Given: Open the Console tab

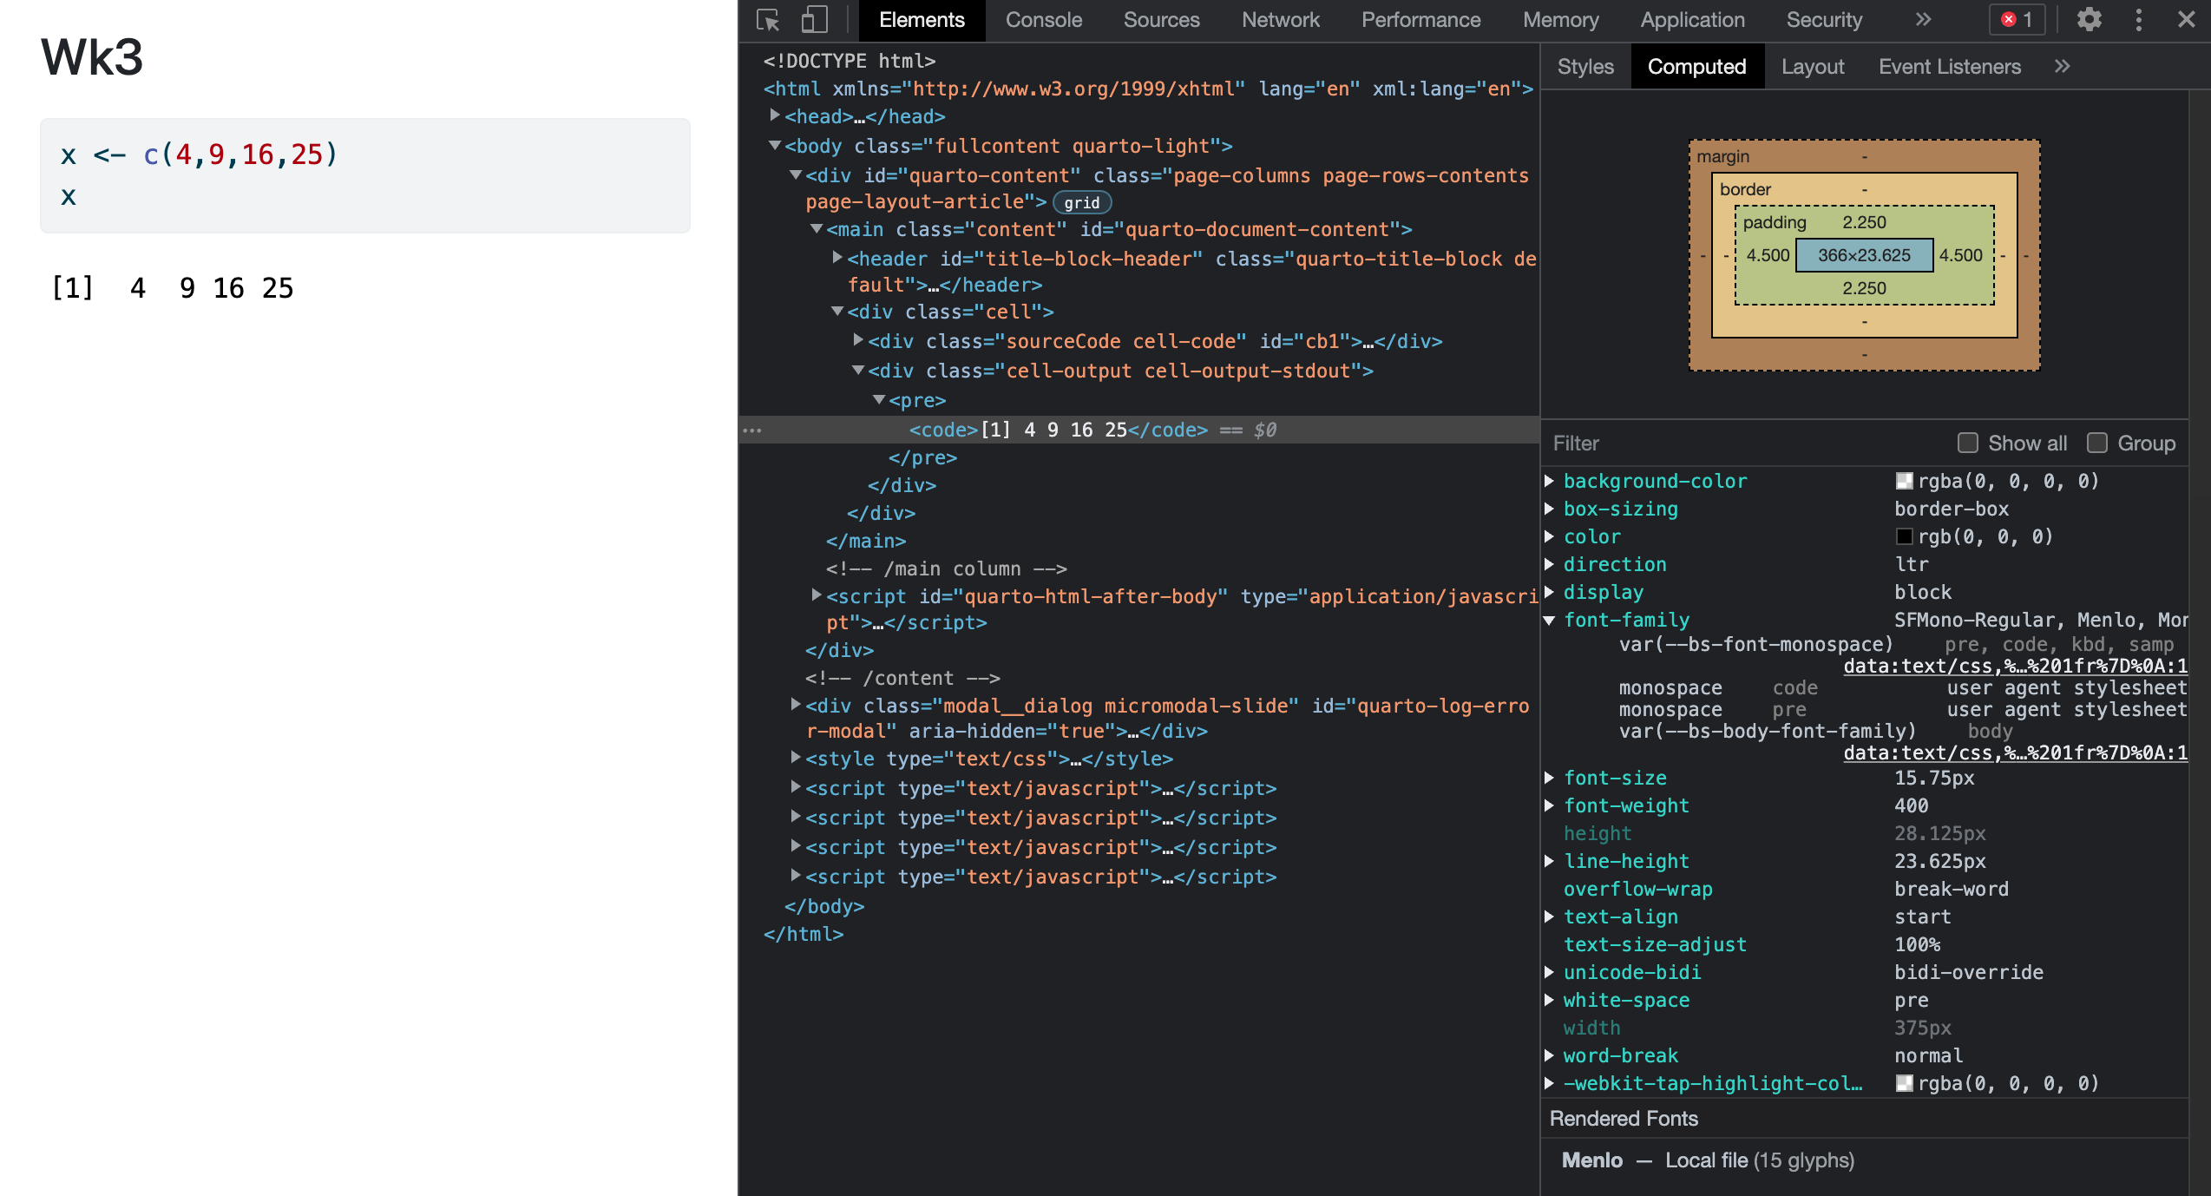Looking at the screenshot, I should tap(1044, 20).
